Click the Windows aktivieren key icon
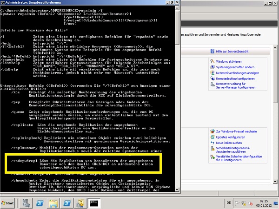279x209 pixels. point(213,61)
